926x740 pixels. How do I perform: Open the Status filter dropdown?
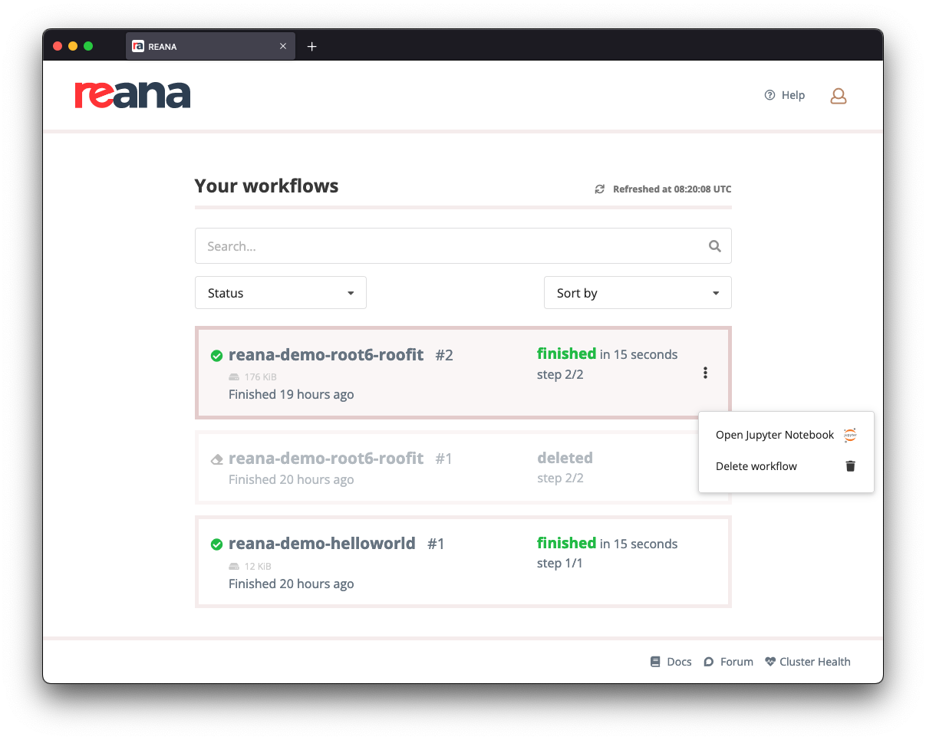pos(280,292)
